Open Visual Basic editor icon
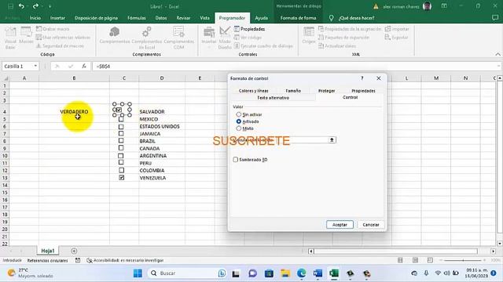The width and height of the screenshot is (503, 282). coord(10,38)
